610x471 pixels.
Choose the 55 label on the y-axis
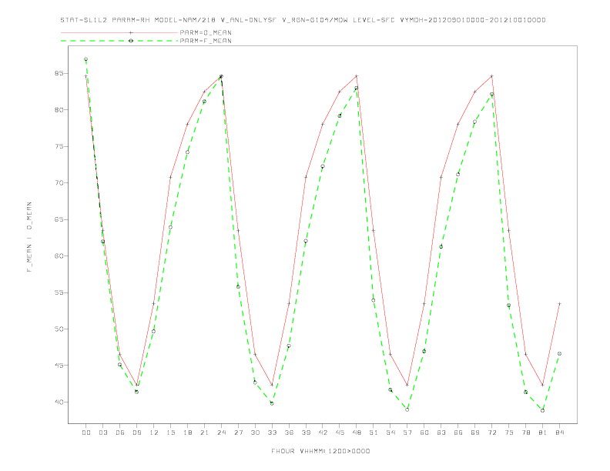59,292
